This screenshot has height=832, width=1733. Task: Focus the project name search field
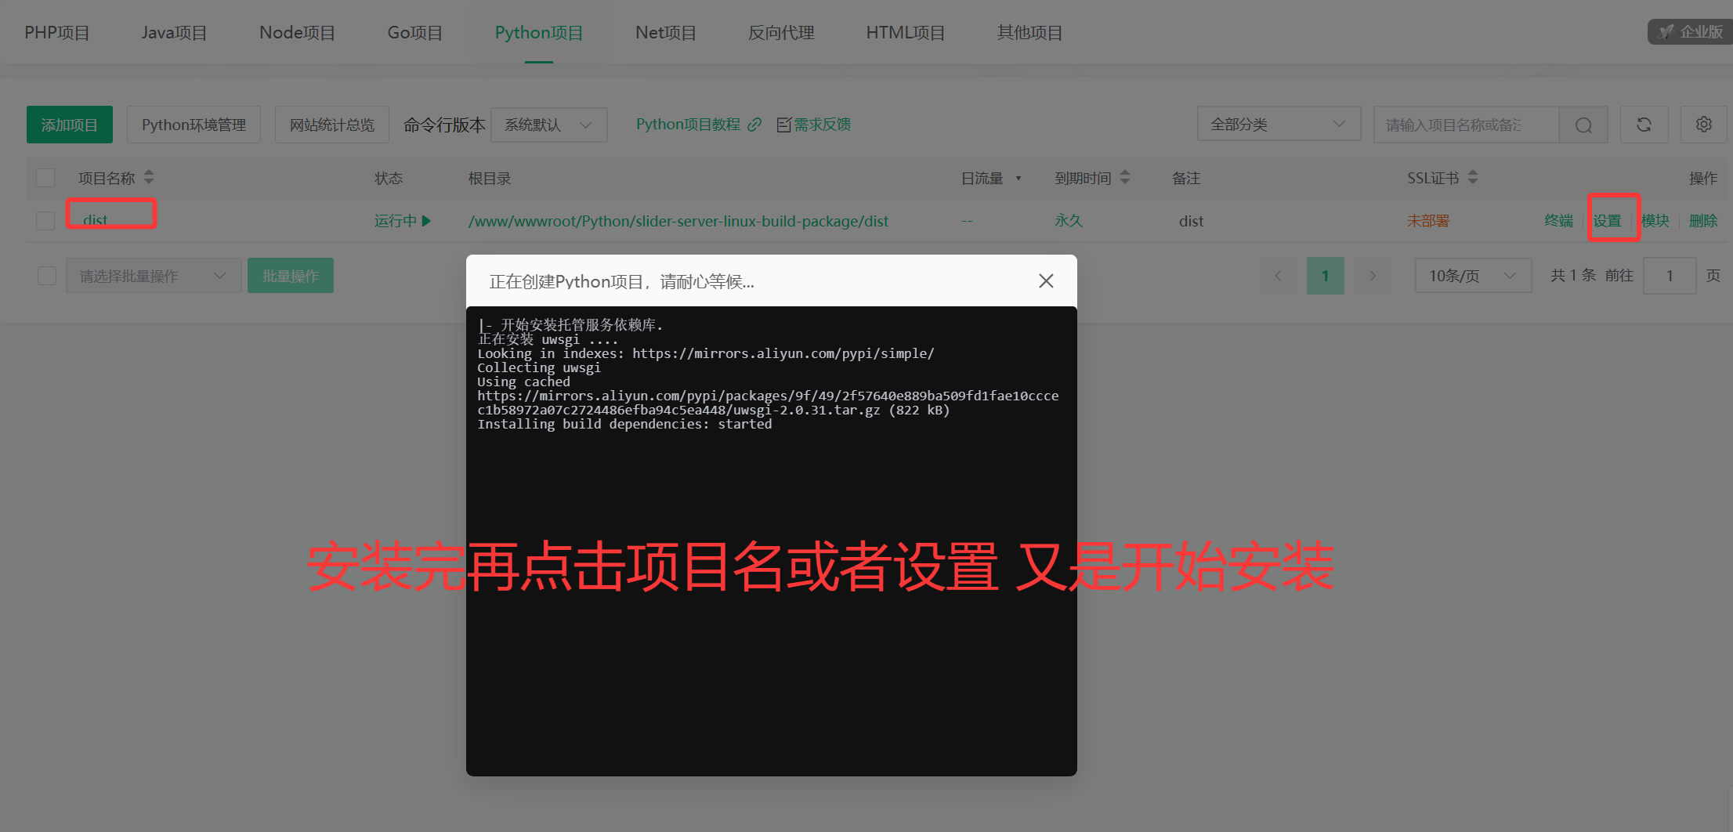click(x=1466, y=125)
